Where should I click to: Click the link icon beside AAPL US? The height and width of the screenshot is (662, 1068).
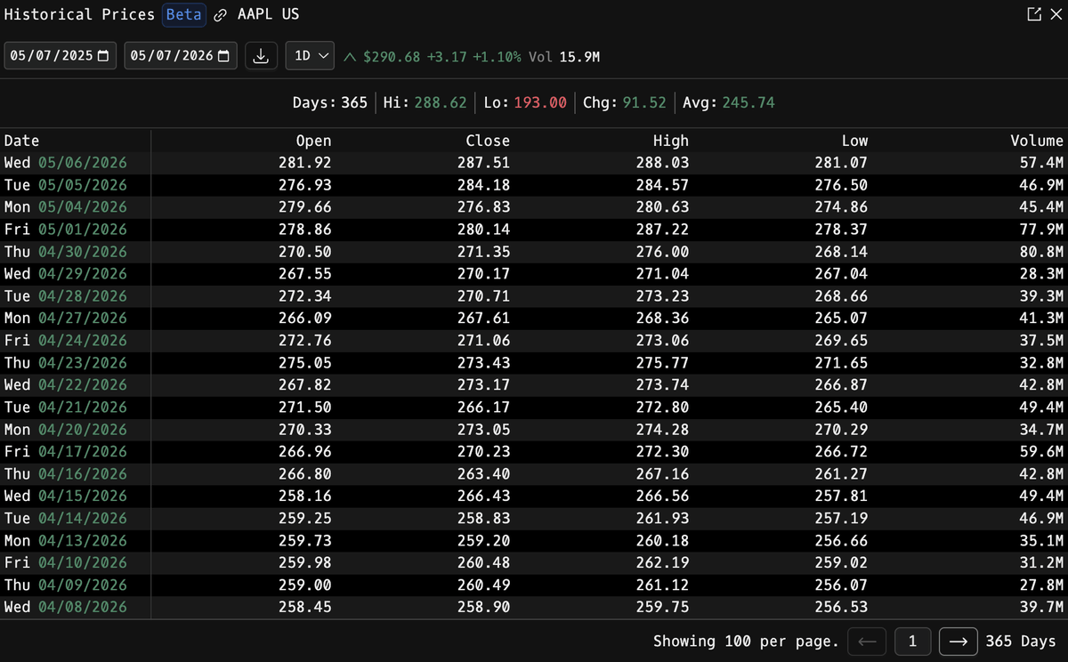click(x=220, y=15)
